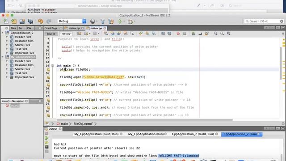The image size is (286, 161).
Task: Click the globe Set Development Host icon
Action: (93, 21)
